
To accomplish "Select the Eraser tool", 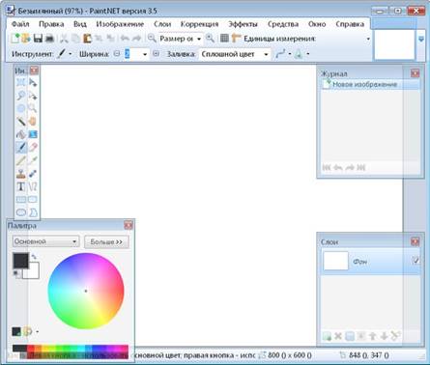I will click(33, 148).
